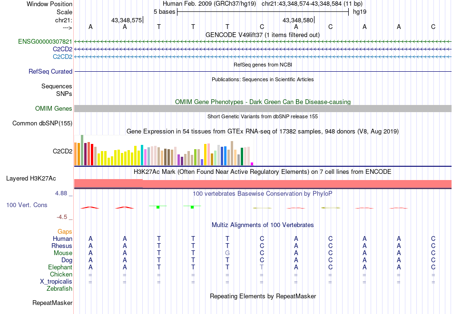Click the hg19 label beside scale bar
This screenshot has height=314, width=452.
pos(360,12)
